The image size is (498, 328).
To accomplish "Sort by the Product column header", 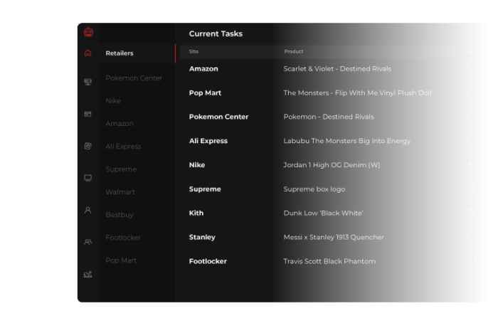I will pos(294,52).
